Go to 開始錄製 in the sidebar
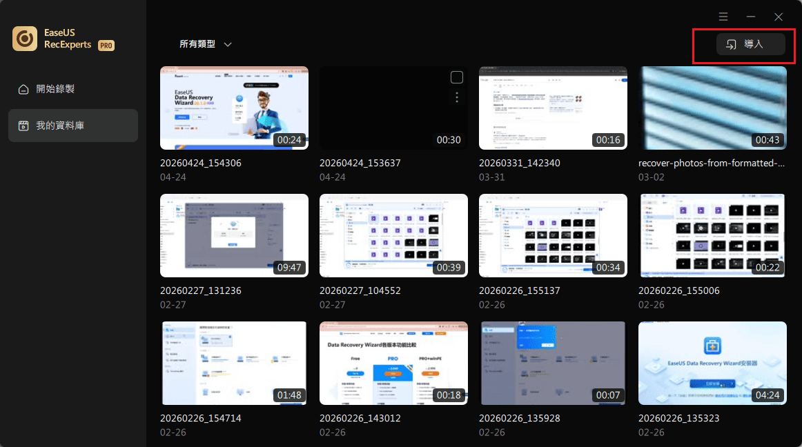802x447 pixels. point(73,89)
